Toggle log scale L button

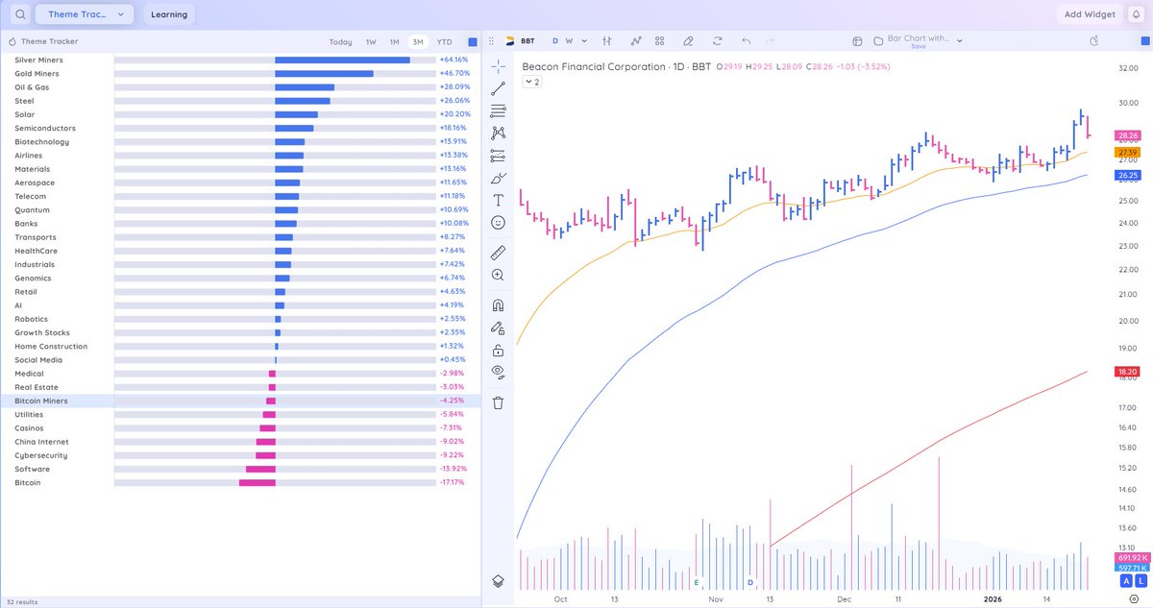point(1141,581)
